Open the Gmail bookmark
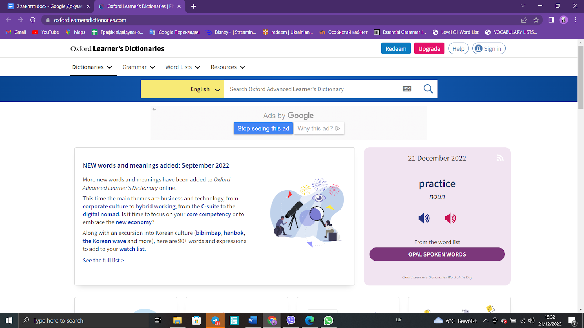 (16, 32)
